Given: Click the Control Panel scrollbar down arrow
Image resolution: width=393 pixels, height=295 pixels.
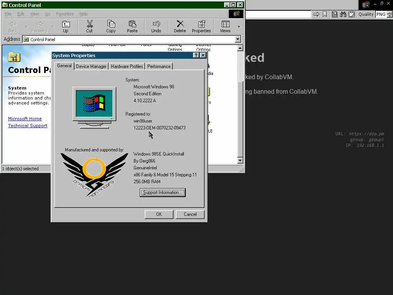Looking at the screenshot, I should pyautogui.click(x=240, y=161).
